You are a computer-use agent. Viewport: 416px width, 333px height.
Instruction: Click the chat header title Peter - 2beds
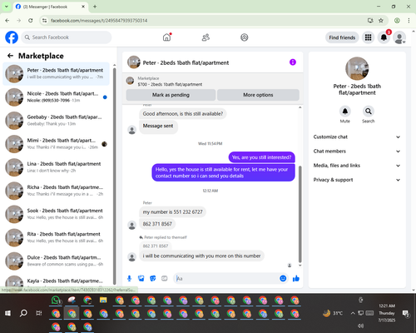(186, 62)
